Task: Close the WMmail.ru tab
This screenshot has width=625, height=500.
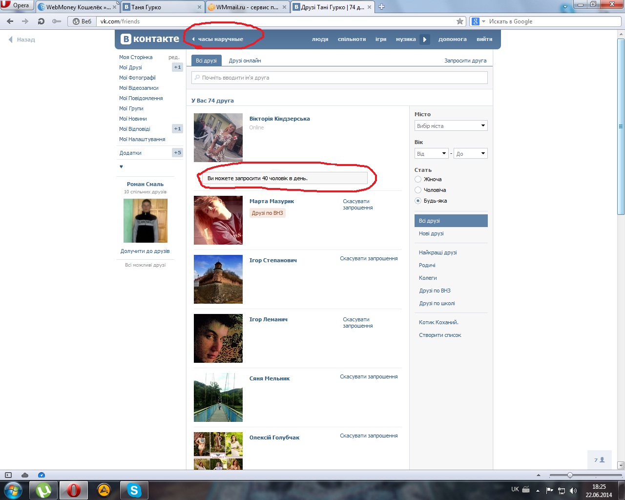Action: (x=284, y=7)
